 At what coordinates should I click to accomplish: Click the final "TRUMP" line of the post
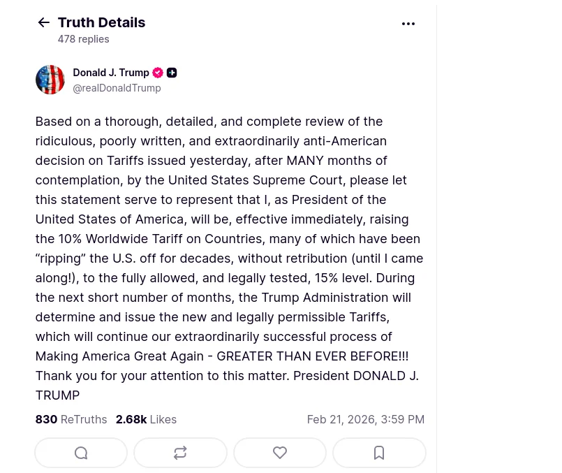point(57,395)
